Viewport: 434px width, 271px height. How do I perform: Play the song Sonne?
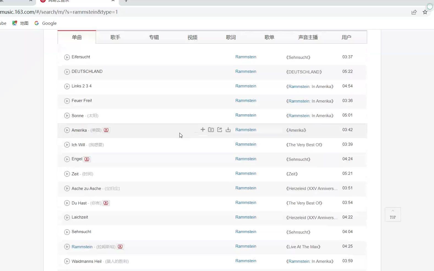(67, 115)
